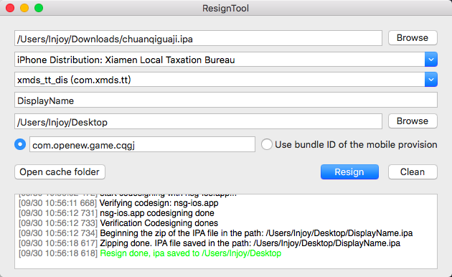
Task: Click the red close window button
Action: coord(10,8)
